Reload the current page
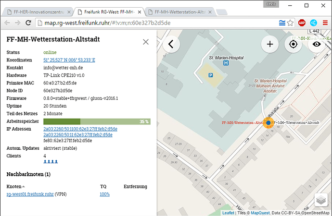This screenshot has height=216, width=332. coord(28,23)
